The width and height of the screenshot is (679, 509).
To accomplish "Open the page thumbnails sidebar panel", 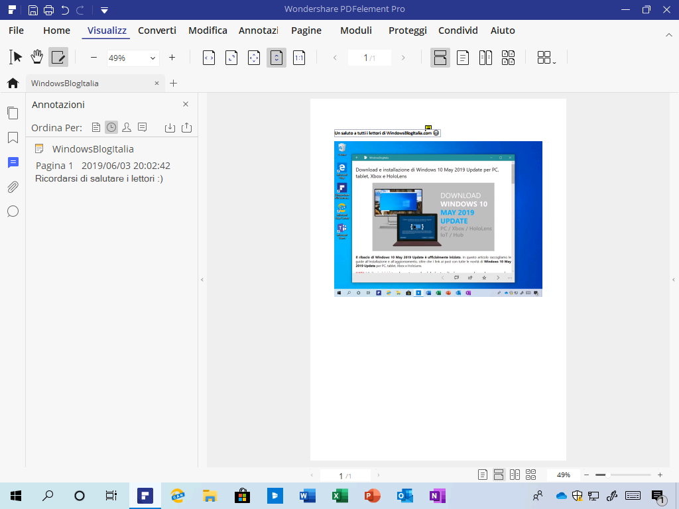I will click(x=13, y=113).
